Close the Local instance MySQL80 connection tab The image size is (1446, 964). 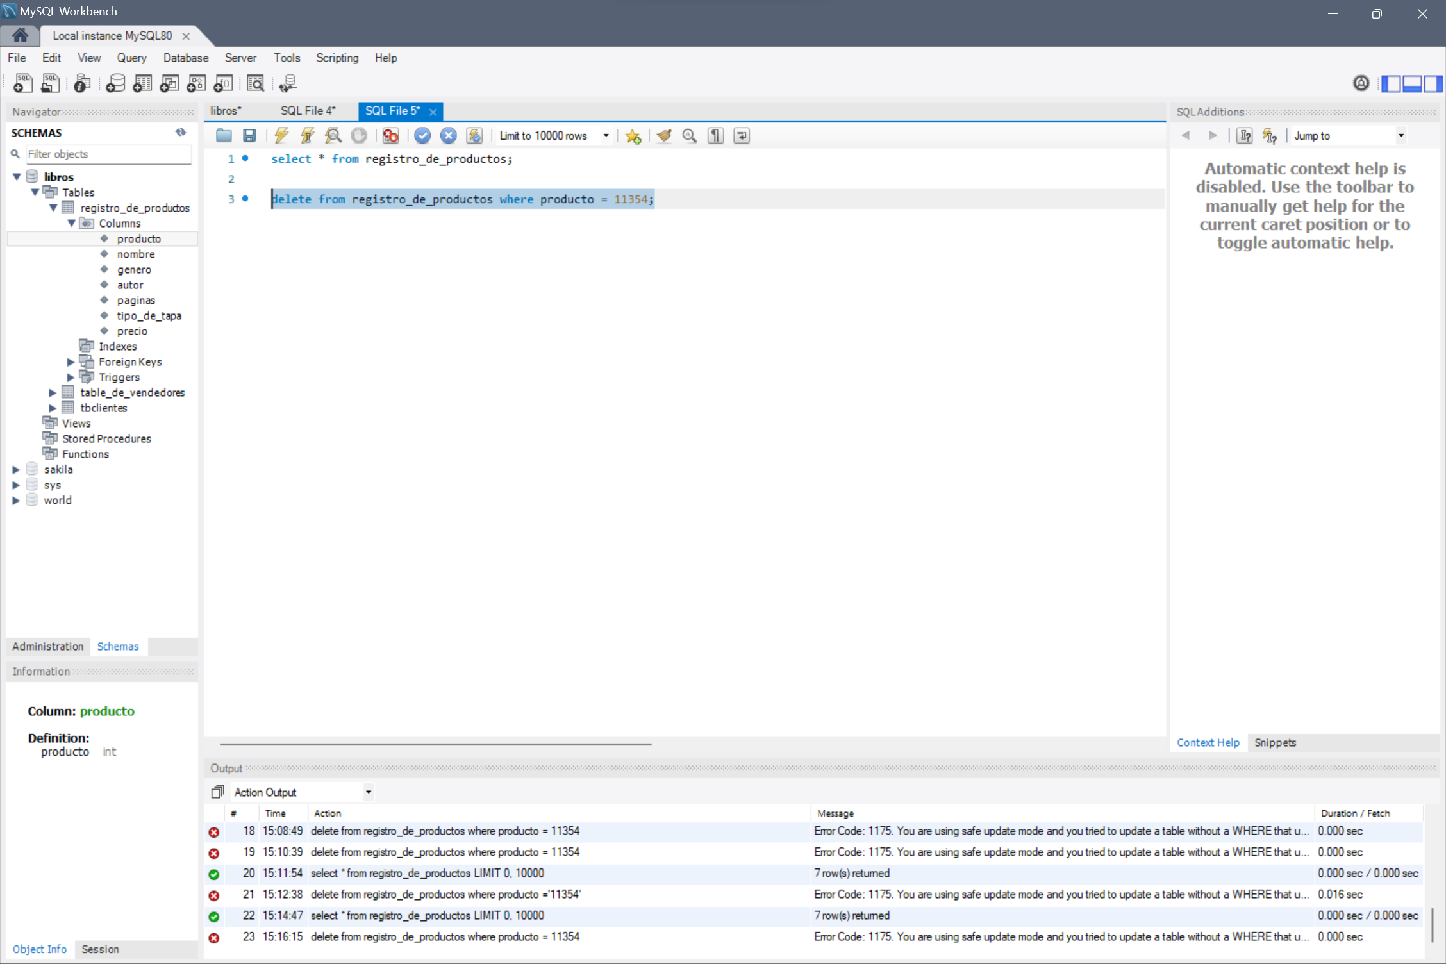point(186,36)
